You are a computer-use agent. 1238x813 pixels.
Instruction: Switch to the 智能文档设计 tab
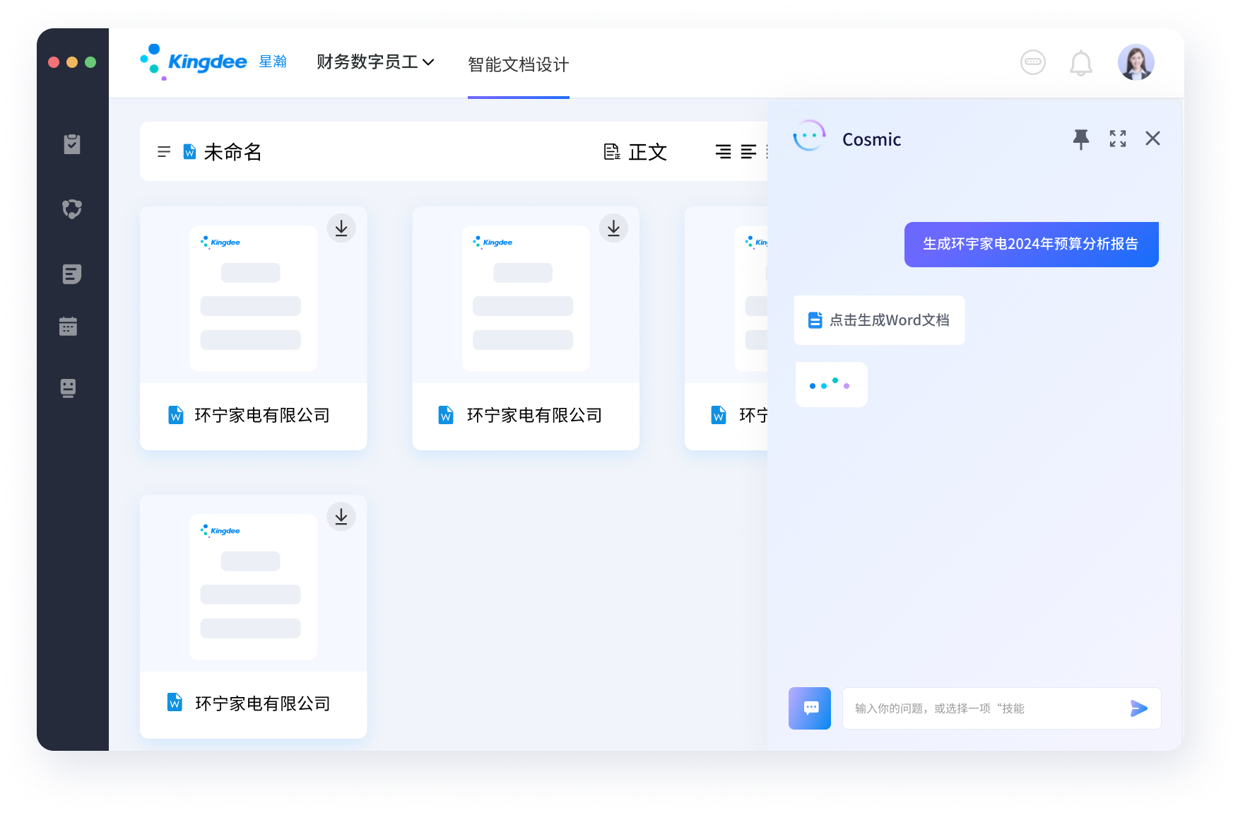click(518, 65)
